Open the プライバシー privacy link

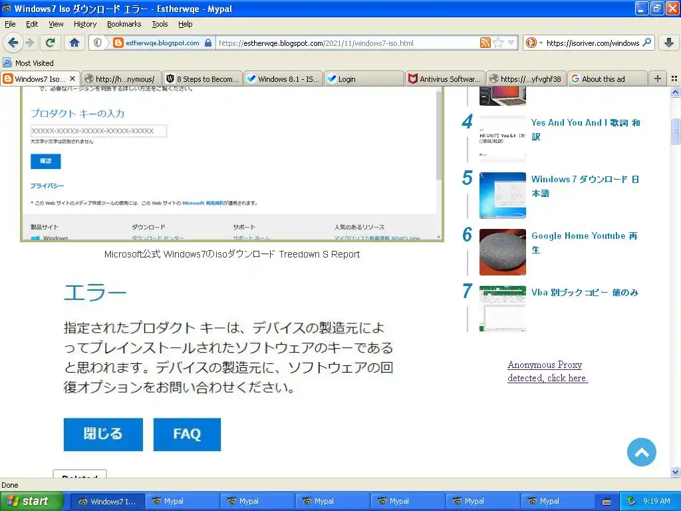pos(47,186)
